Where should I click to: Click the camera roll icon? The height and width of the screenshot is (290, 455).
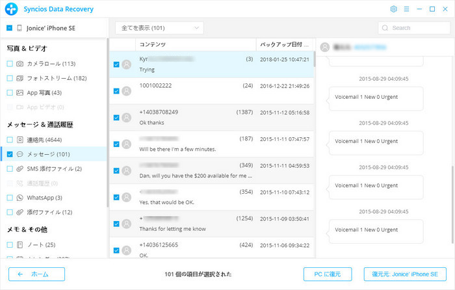19,64
